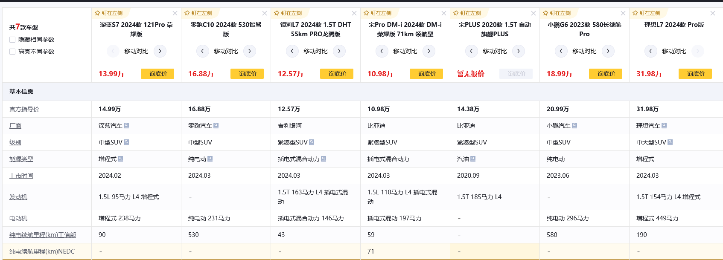The height and width of the screenshot is (260, 723).
Task: Open the 能源类型 parameter link
Action: click(x=21, y=159)
